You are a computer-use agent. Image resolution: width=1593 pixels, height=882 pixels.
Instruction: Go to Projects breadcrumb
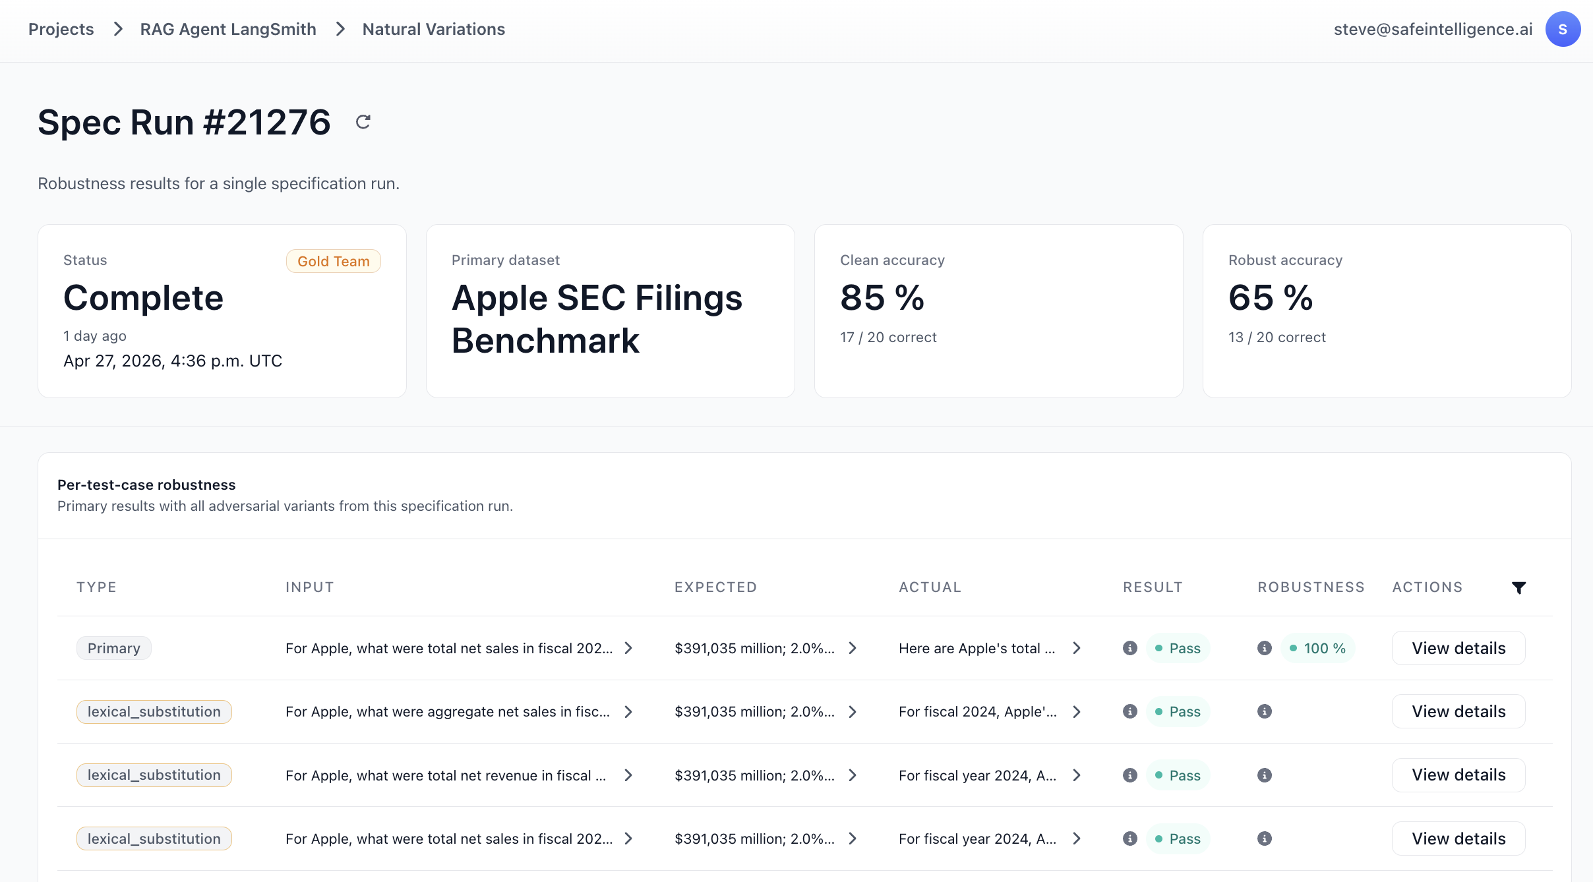[x=61, y=30]
